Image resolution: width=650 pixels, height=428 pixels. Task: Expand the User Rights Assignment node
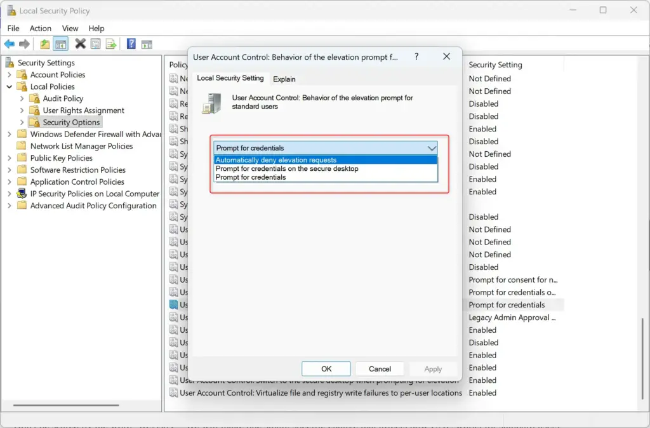[x=22, y=110]
